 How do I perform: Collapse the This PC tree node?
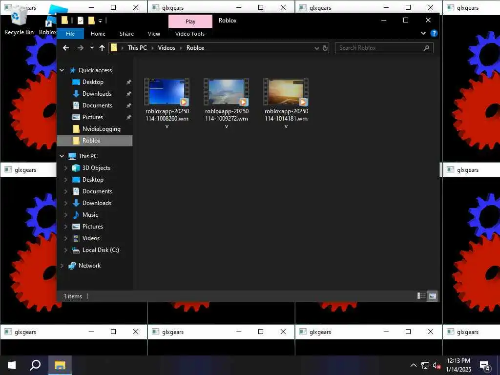pos(62,156)
